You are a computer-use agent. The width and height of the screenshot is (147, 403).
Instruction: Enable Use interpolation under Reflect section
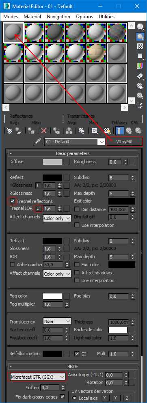(x=77, y=225)
